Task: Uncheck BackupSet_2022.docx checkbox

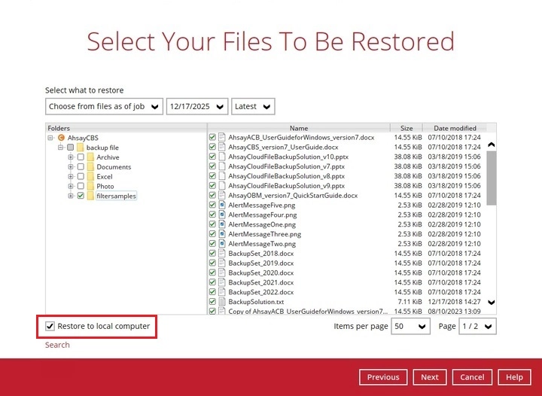Action: [212, 292]
